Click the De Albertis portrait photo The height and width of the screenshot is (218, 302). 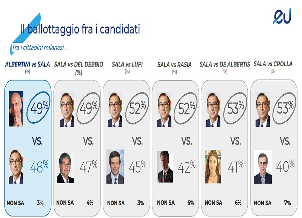click(x=213, y=167)
